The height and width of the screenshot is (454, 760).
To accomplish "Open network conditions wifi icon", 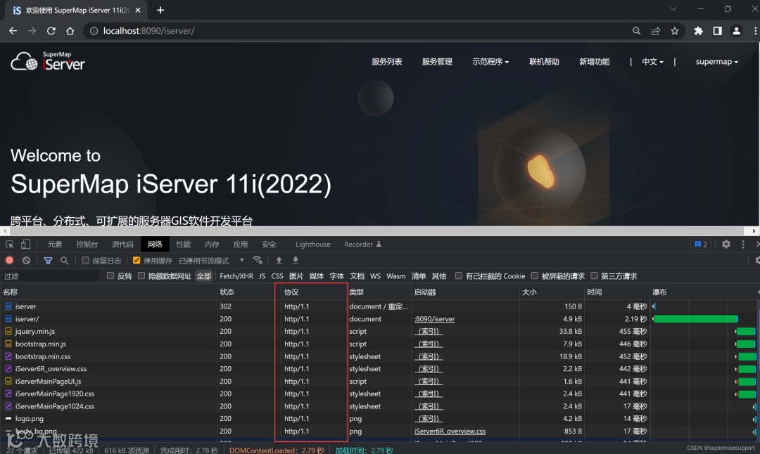I will point(258,261).
